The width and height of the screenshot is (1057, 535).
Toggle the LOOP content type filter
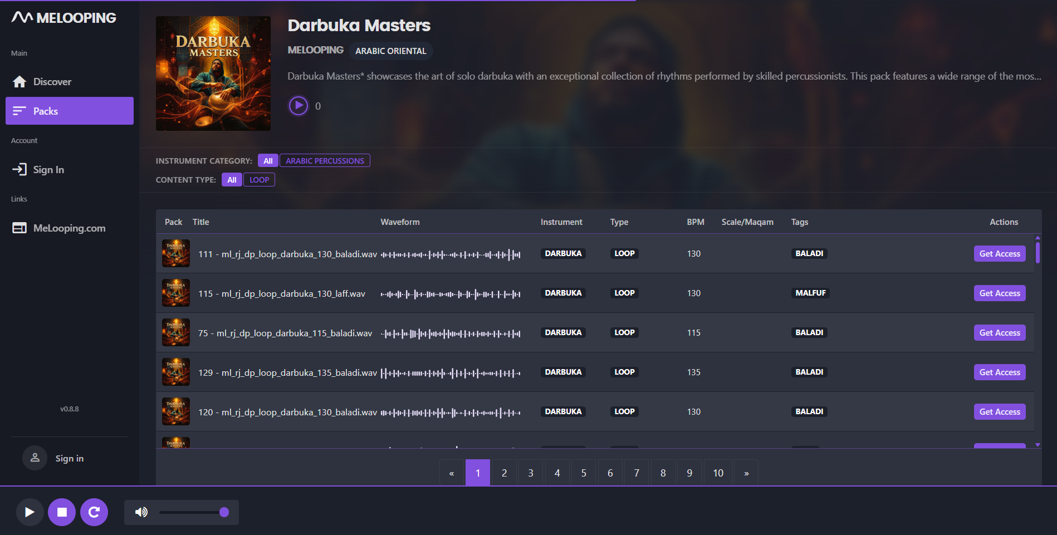(x=259, y=180)
